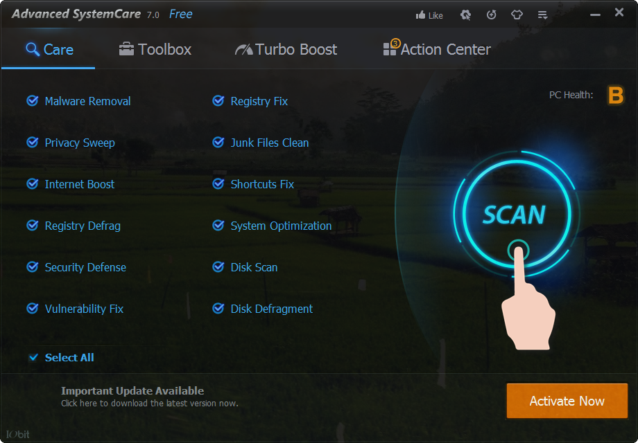This screenshot has width=638, height=443.
Task: Open the Turbo Boost tab
Action: [x=284, y=49]
